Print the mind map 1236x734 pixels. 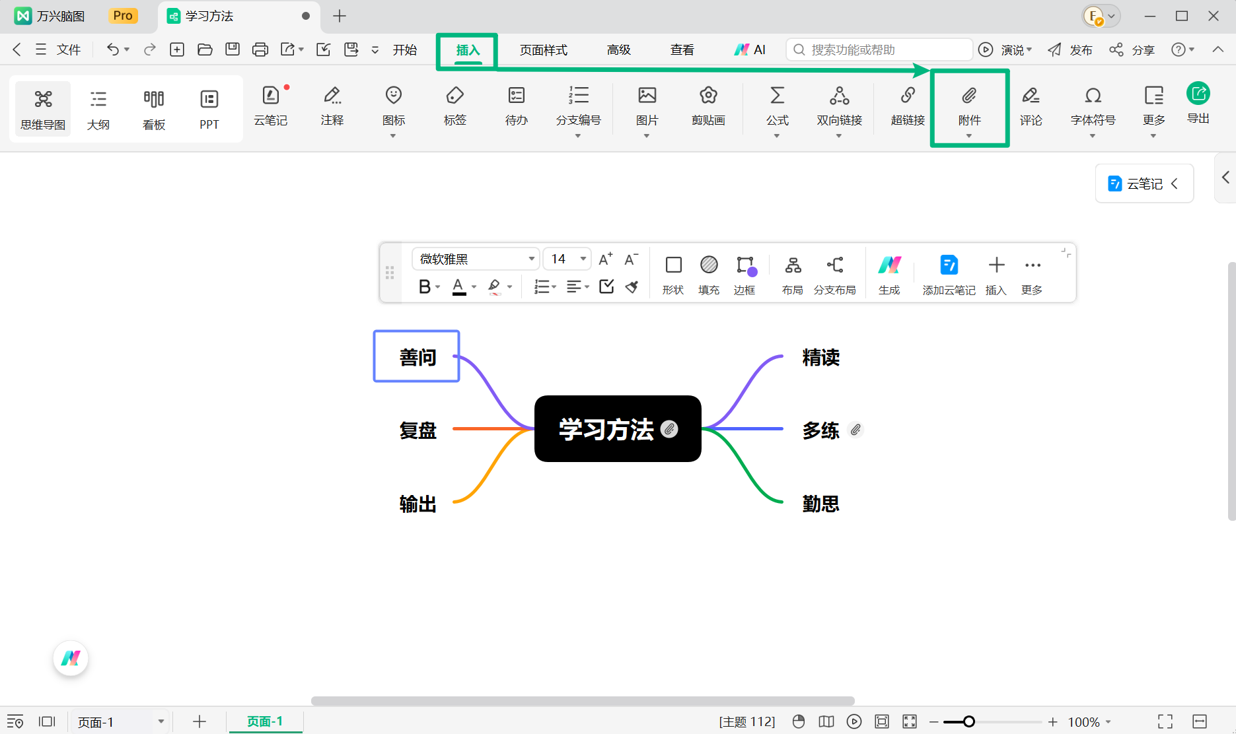pyautogui.click(x=260, y=50)
